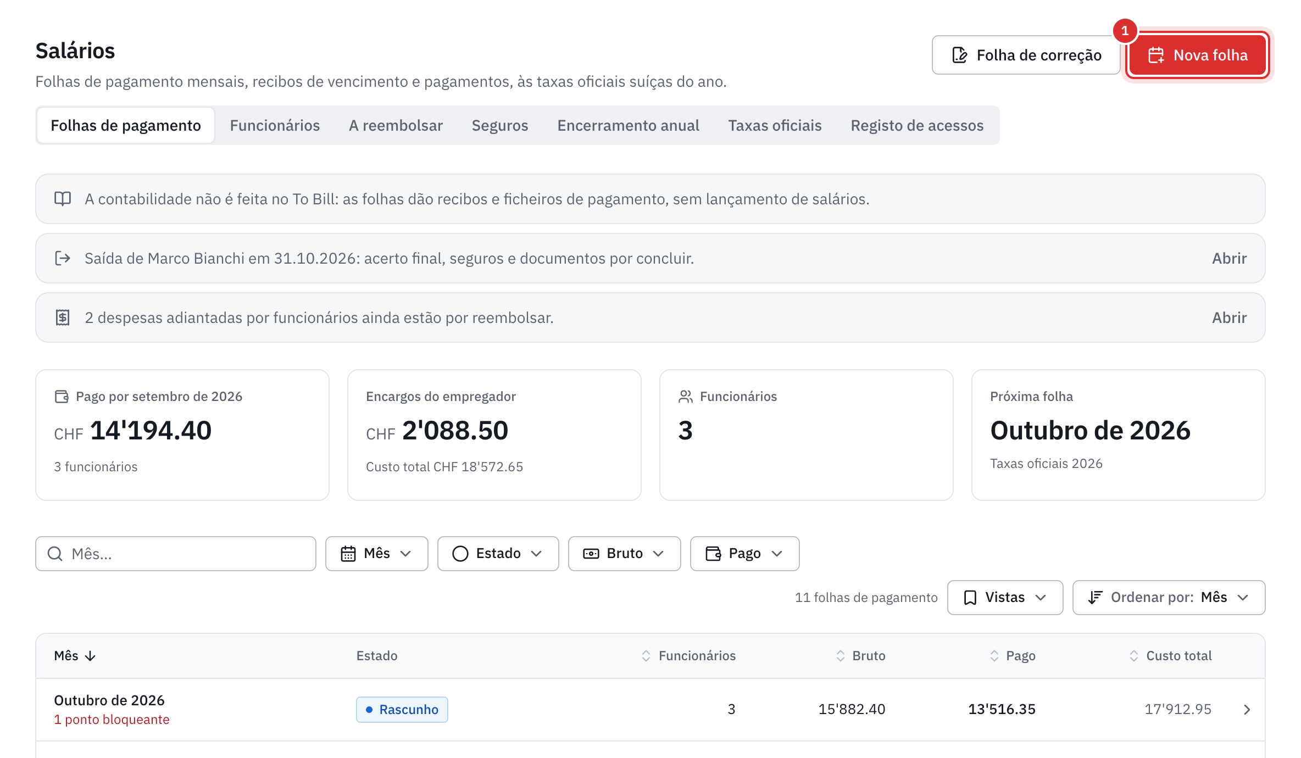The height and width of the screenshot is (758, 1301).
Task: Select the Folhas de pagamento tab
Action: 126,125
